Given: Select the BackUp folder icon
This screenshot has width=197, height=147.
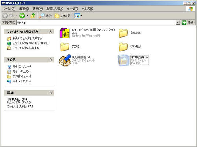Looking at the screenshot, I should pos(123,33).
